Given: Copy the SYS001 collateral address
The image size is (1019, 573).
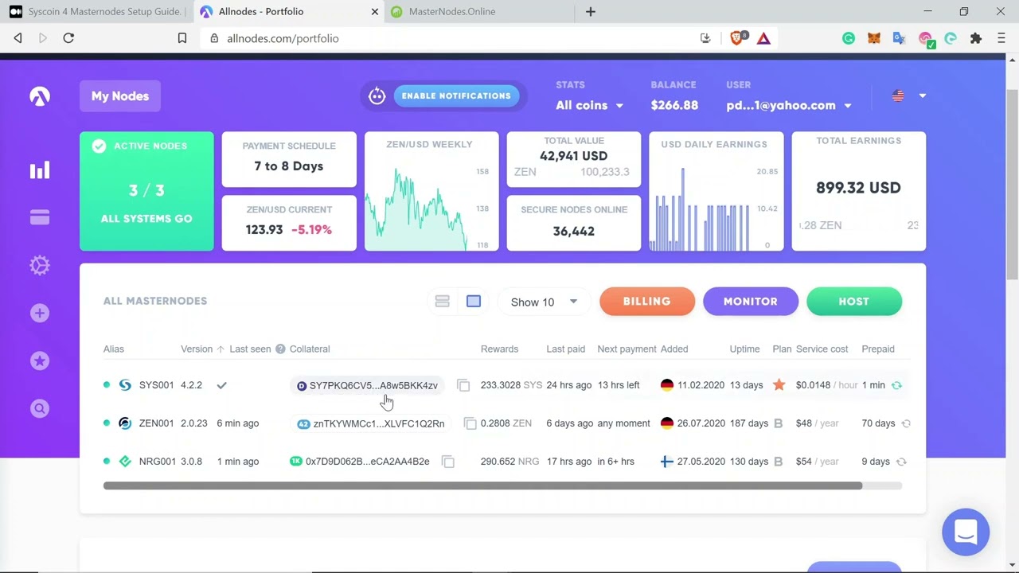Looking at the screenshot, I should pyautogui.click(x=463, y=385).
